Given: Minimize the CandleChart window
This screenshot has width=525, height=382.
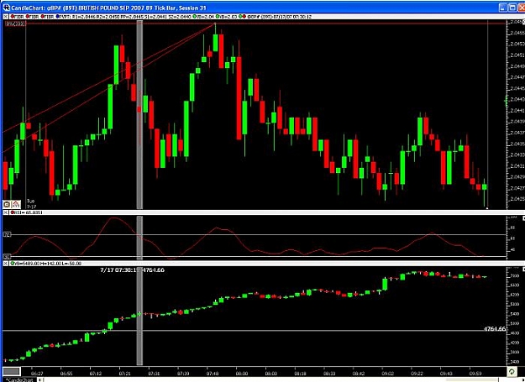Looking at the screenshot, I should pos(503,8).
